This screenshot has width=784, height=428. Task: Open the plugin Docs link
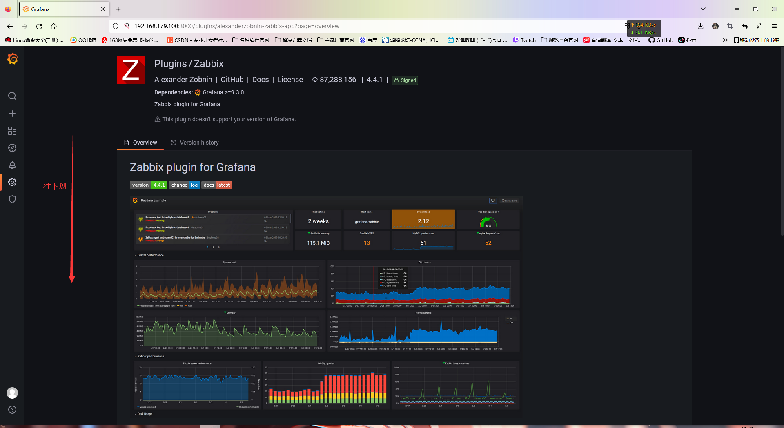[x=261, y=80]
